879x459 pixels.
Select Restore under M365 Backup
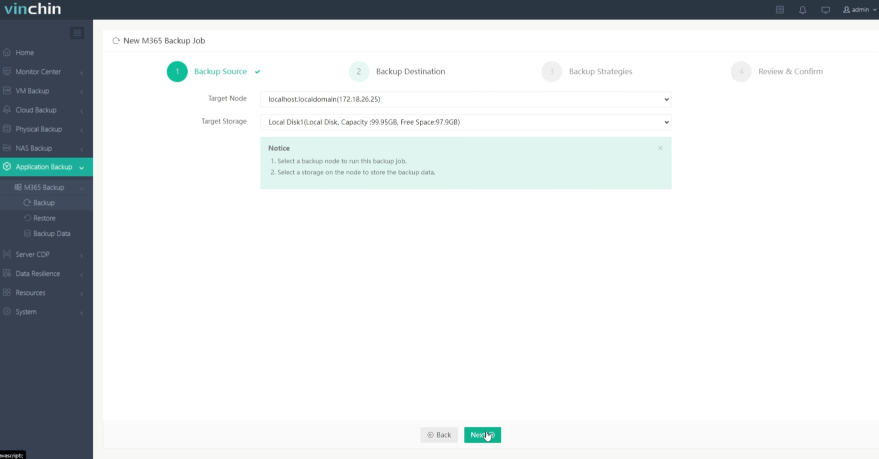pos(46,218)
